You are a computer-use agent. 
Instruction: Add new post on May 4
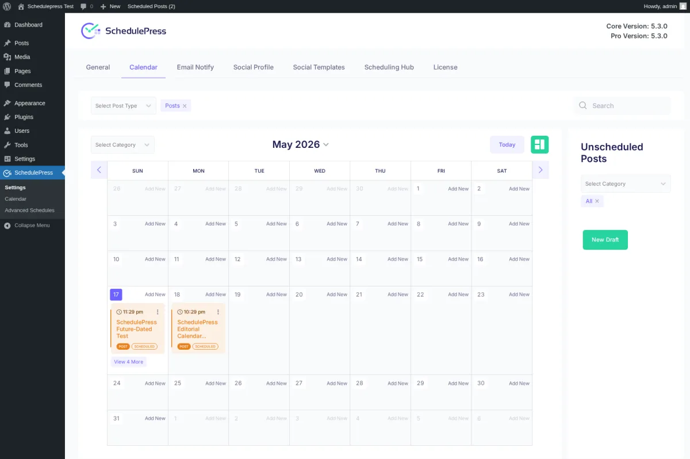(x=216, y=224)
